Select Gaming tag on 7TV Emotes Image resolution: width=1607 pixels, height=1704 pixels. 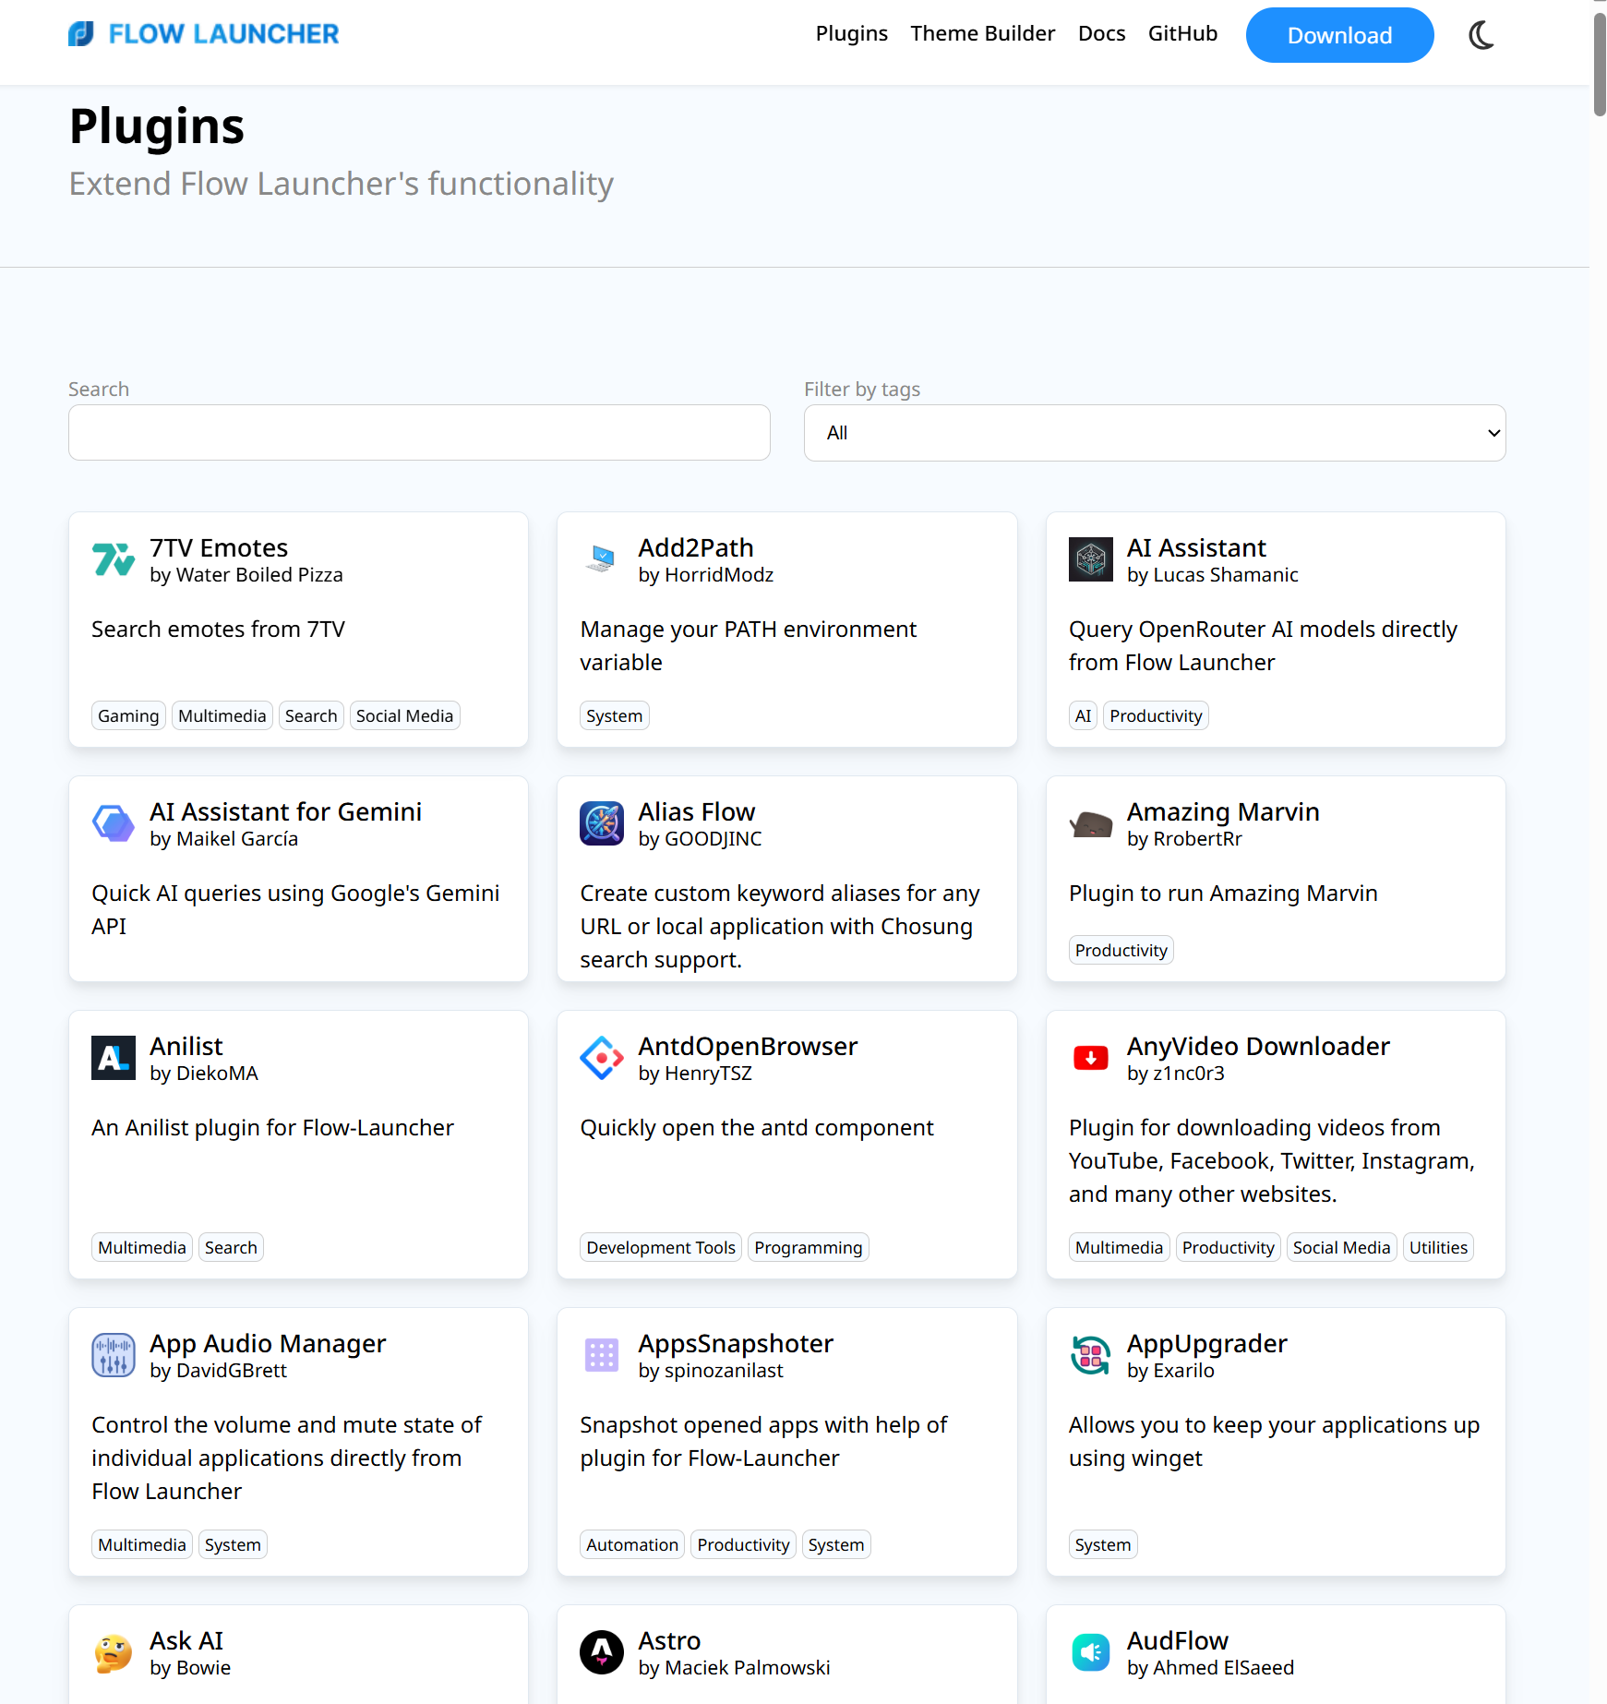point(128,715)
